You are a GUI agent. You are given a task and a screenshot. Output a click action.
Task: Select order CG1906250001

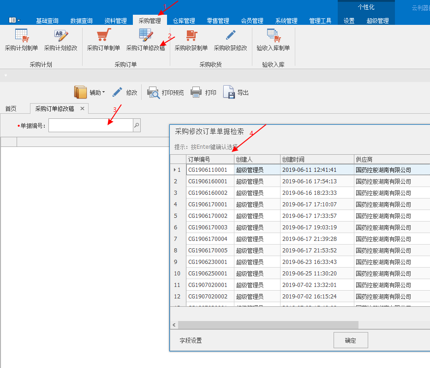click(x=208, y=273)
